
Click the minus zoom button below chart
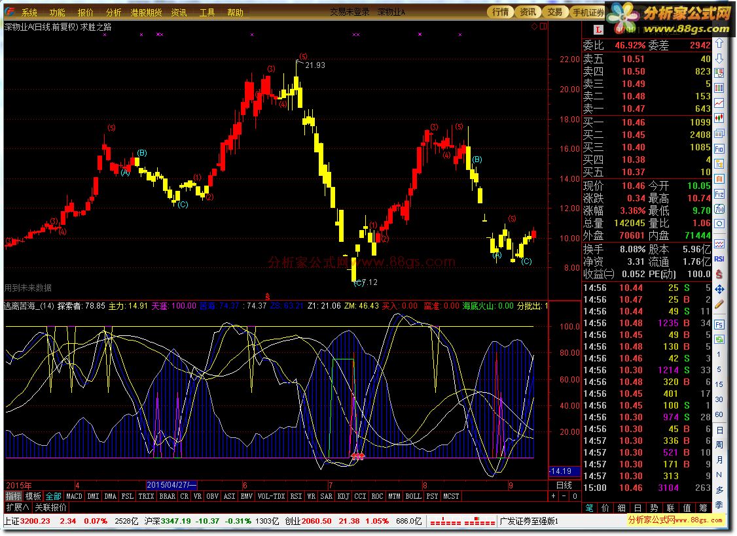564,496
